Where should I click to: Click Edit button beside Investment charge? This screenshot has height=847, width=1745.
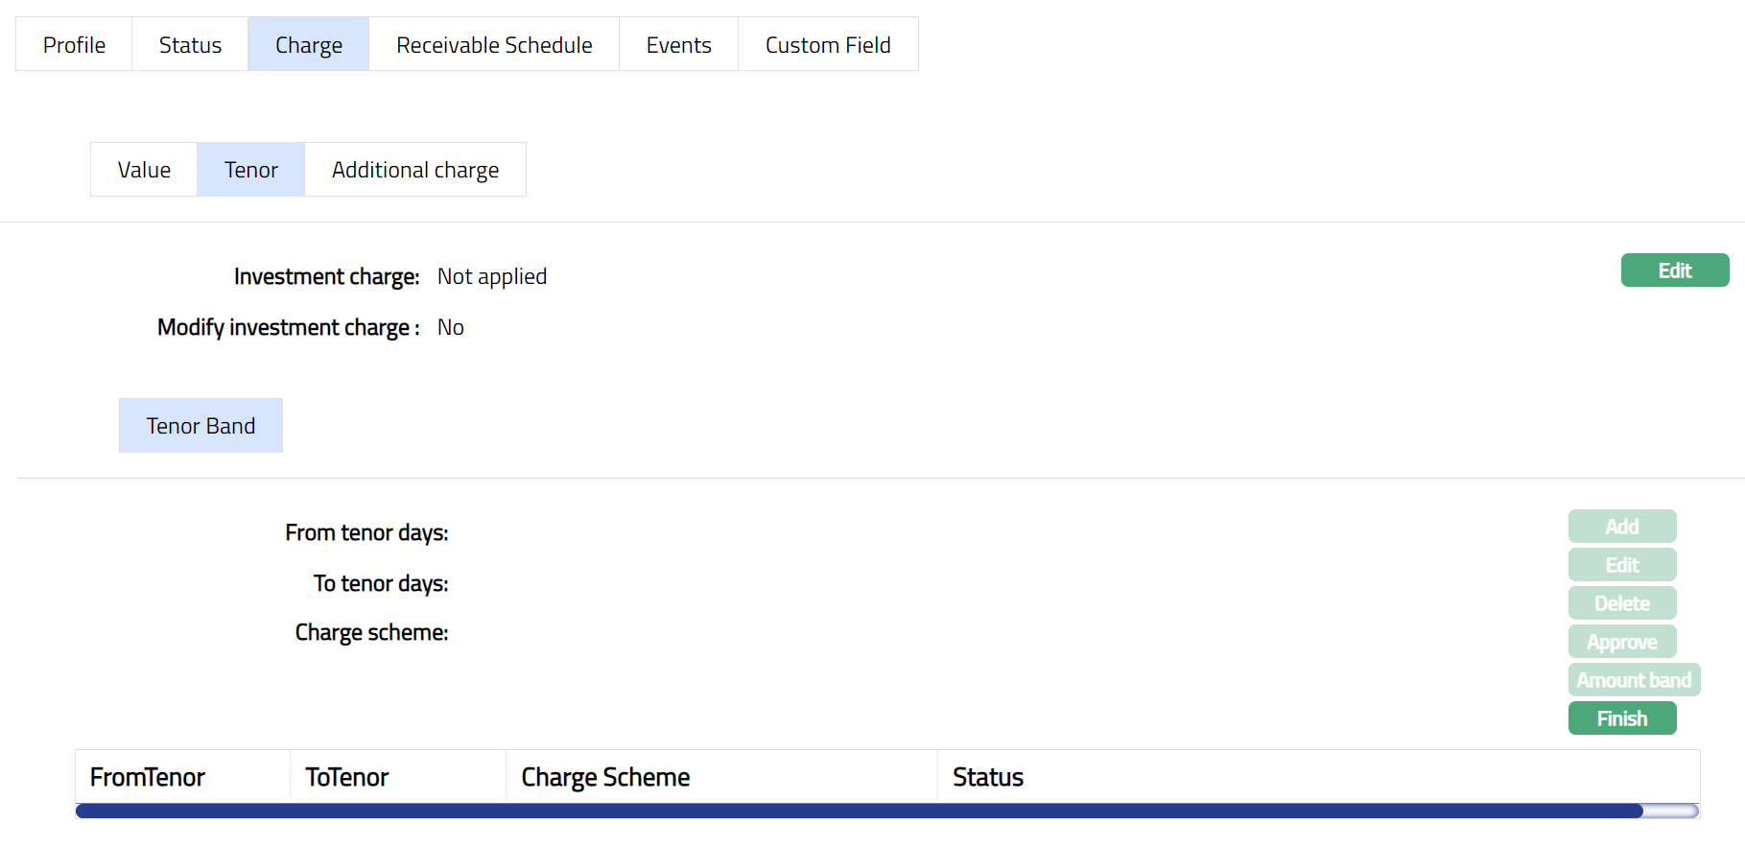(x=1674, y=271)
